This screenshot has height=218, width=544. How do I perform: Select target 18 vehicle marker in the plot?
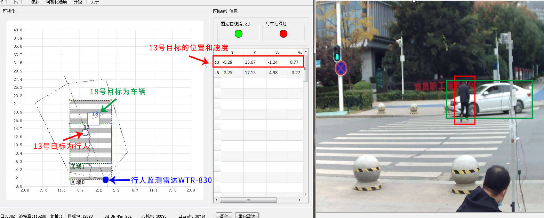[x=93, y=118]
